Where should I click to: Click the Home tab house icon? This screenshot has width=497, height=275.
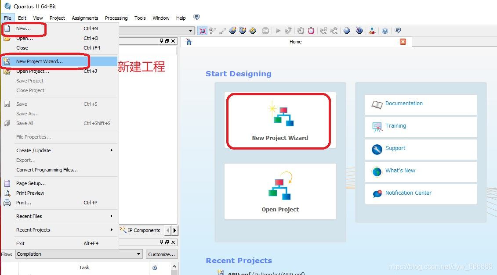pyautogui.click(x=189, y=42)
